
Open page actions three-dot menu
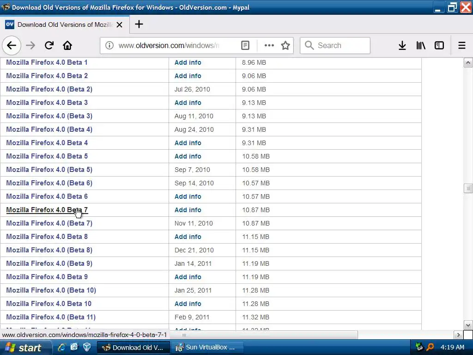click(x=269, y=46)
